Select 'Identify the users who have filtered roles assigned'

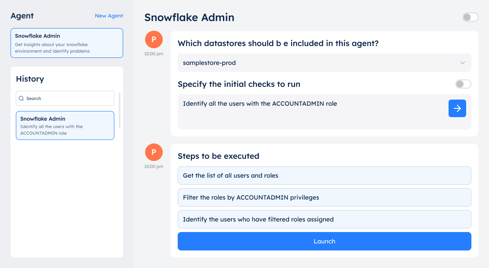click(x=324, y=219)
